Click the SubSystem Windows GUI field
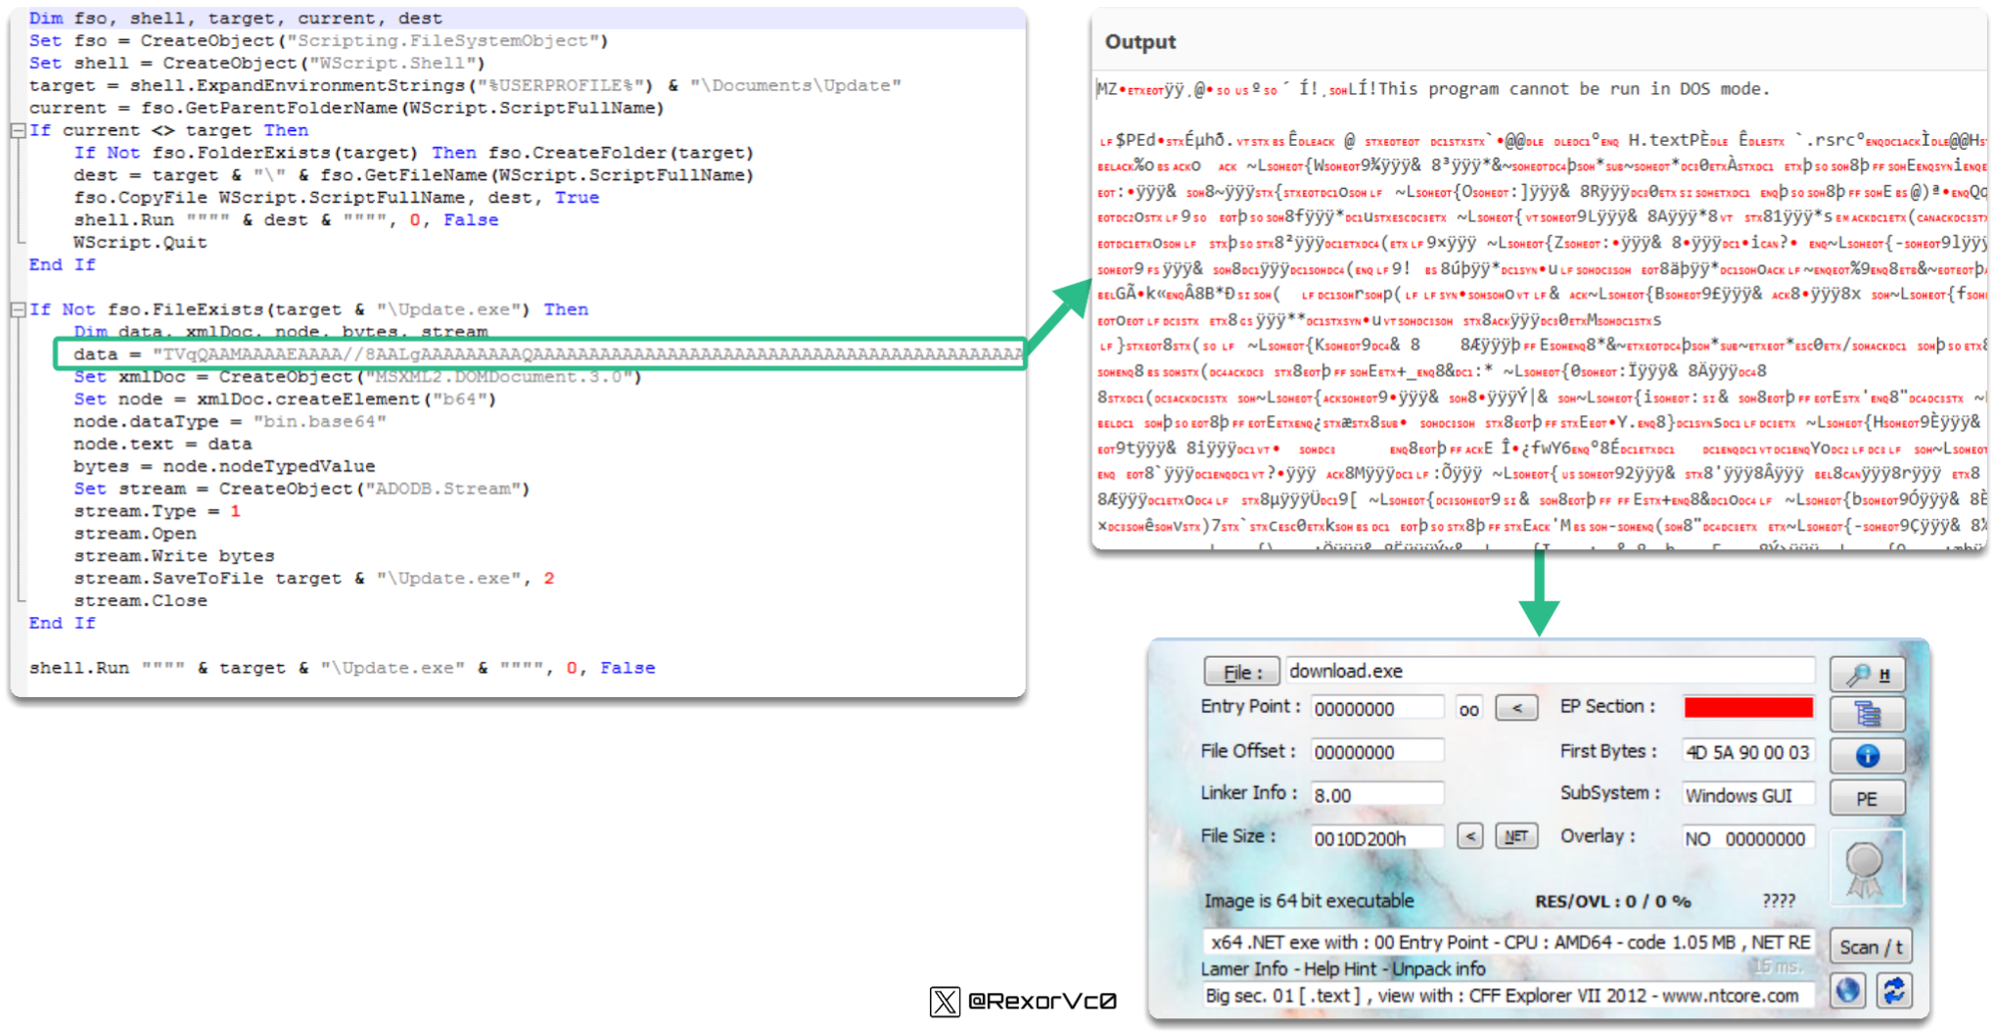Screen dimensions: 1995x1033 [x=1747, y=795]
